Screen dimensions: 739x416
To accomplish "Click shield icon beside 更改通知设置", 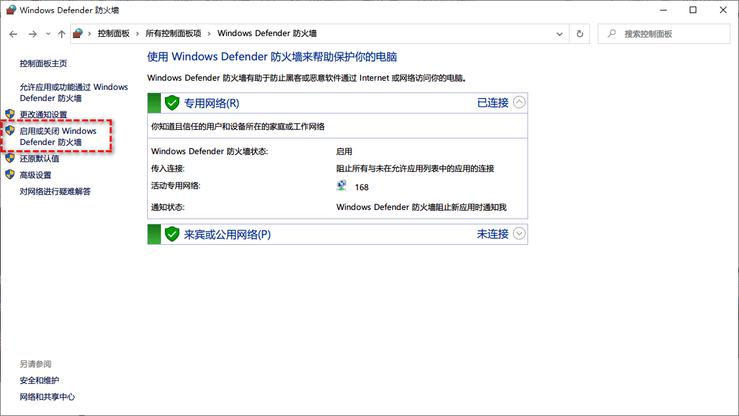I will 10,114.
